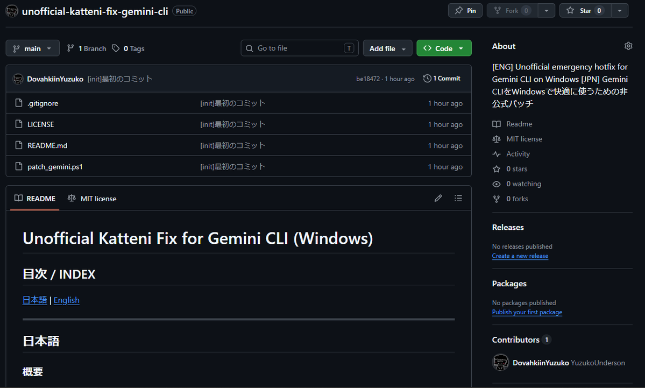645x388 pixels.
Task: Open the Star lists dropdown arrow
Action: pos(620,11)
